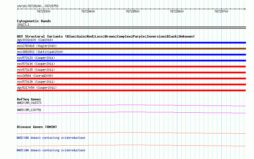Image resolution: width=254 pixels, height=159 pixels.
Task: Open the esv3892902 (Suktitipat2014) variant label
Action: tap(40, 52)
